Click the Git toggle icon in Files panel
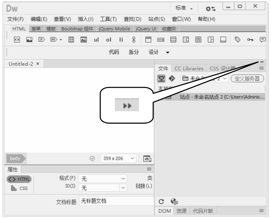This screenshot has width=271, height=219. coord(172,78)
